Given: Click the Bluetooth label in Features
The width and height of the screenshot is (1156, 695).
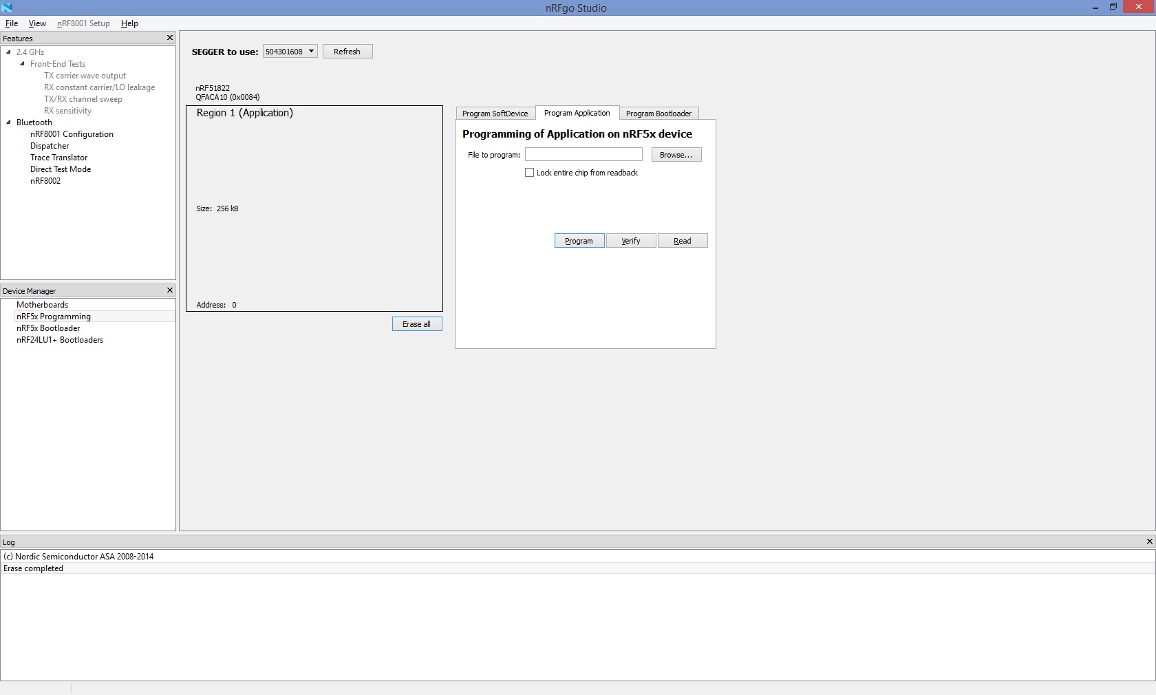Looking at the screenshot, I should (x=34, y=122).
